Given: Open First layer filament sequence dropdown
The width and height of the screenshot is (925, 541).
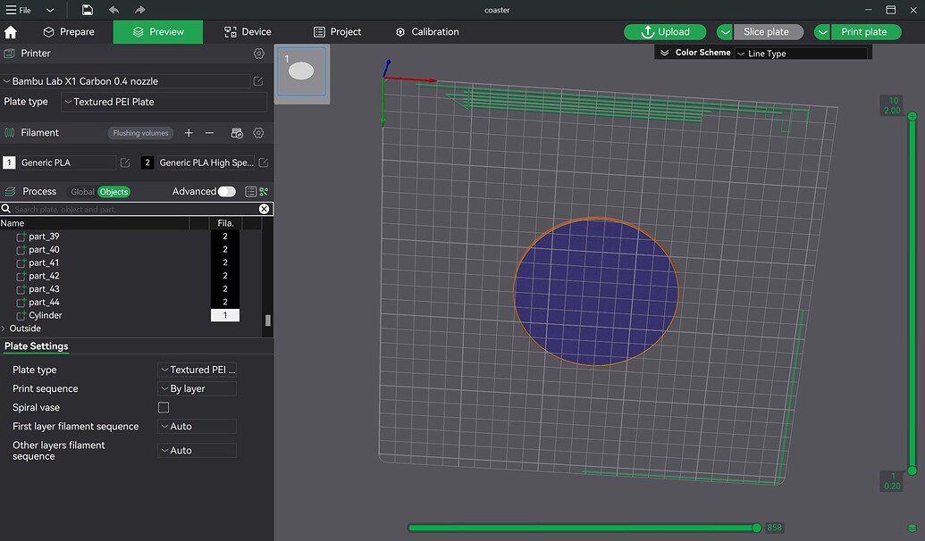Looking at the screenshot, I should (197, 427).
